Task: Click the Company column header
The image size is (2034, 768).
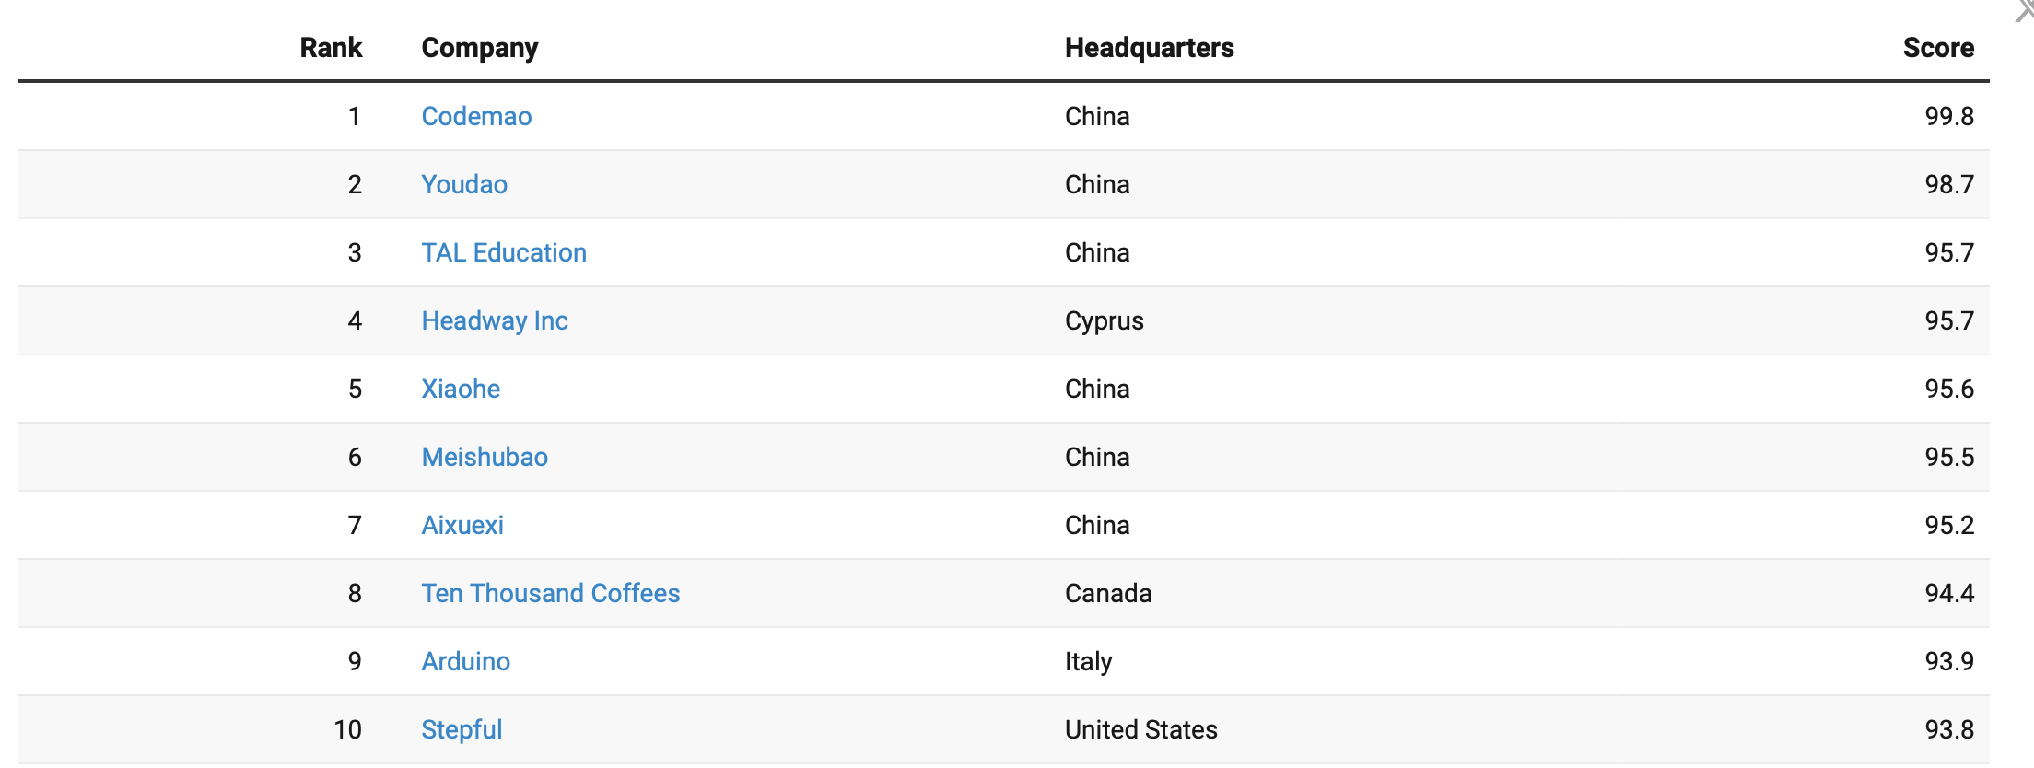Action: (x=480, y=48)
